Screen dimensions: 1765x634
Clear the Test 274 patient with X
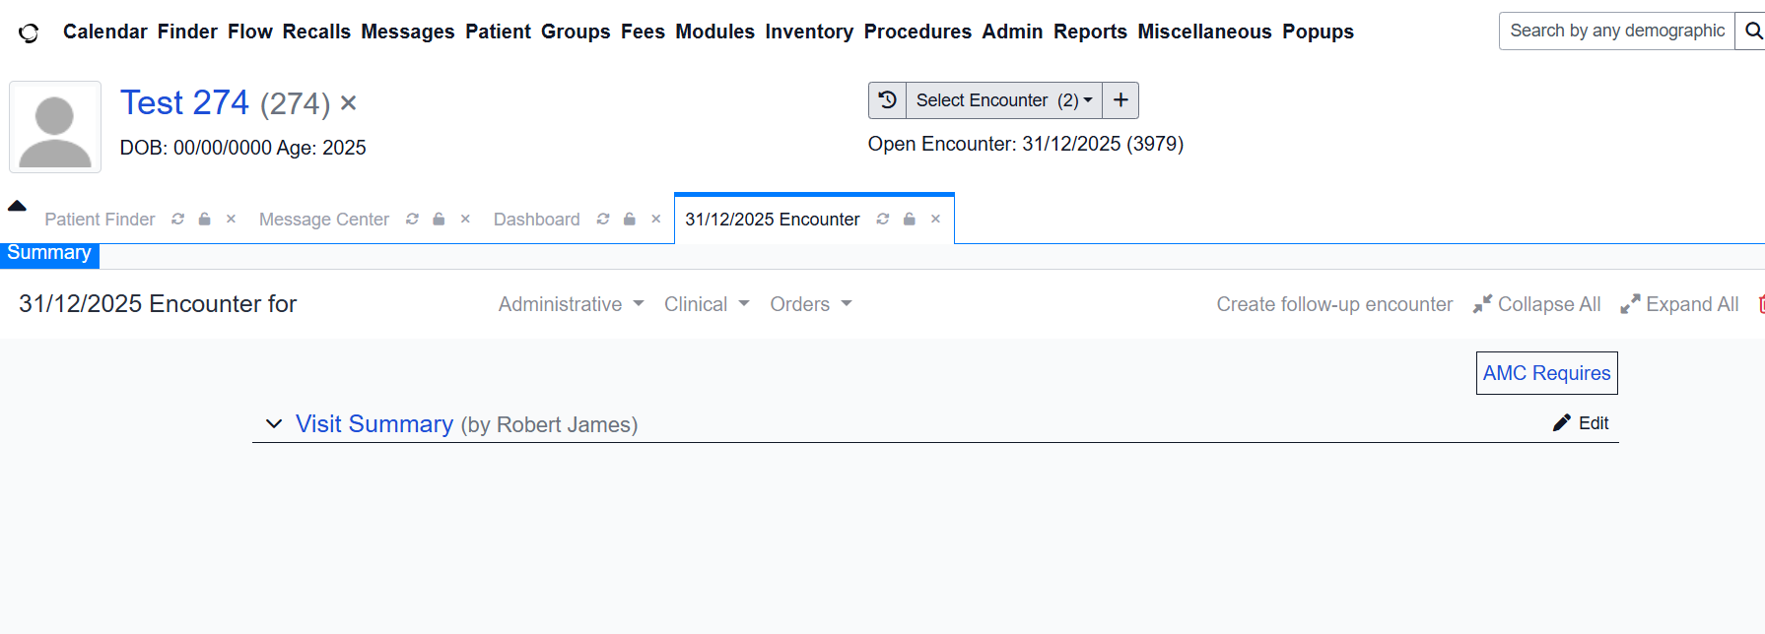pos(349,103)
